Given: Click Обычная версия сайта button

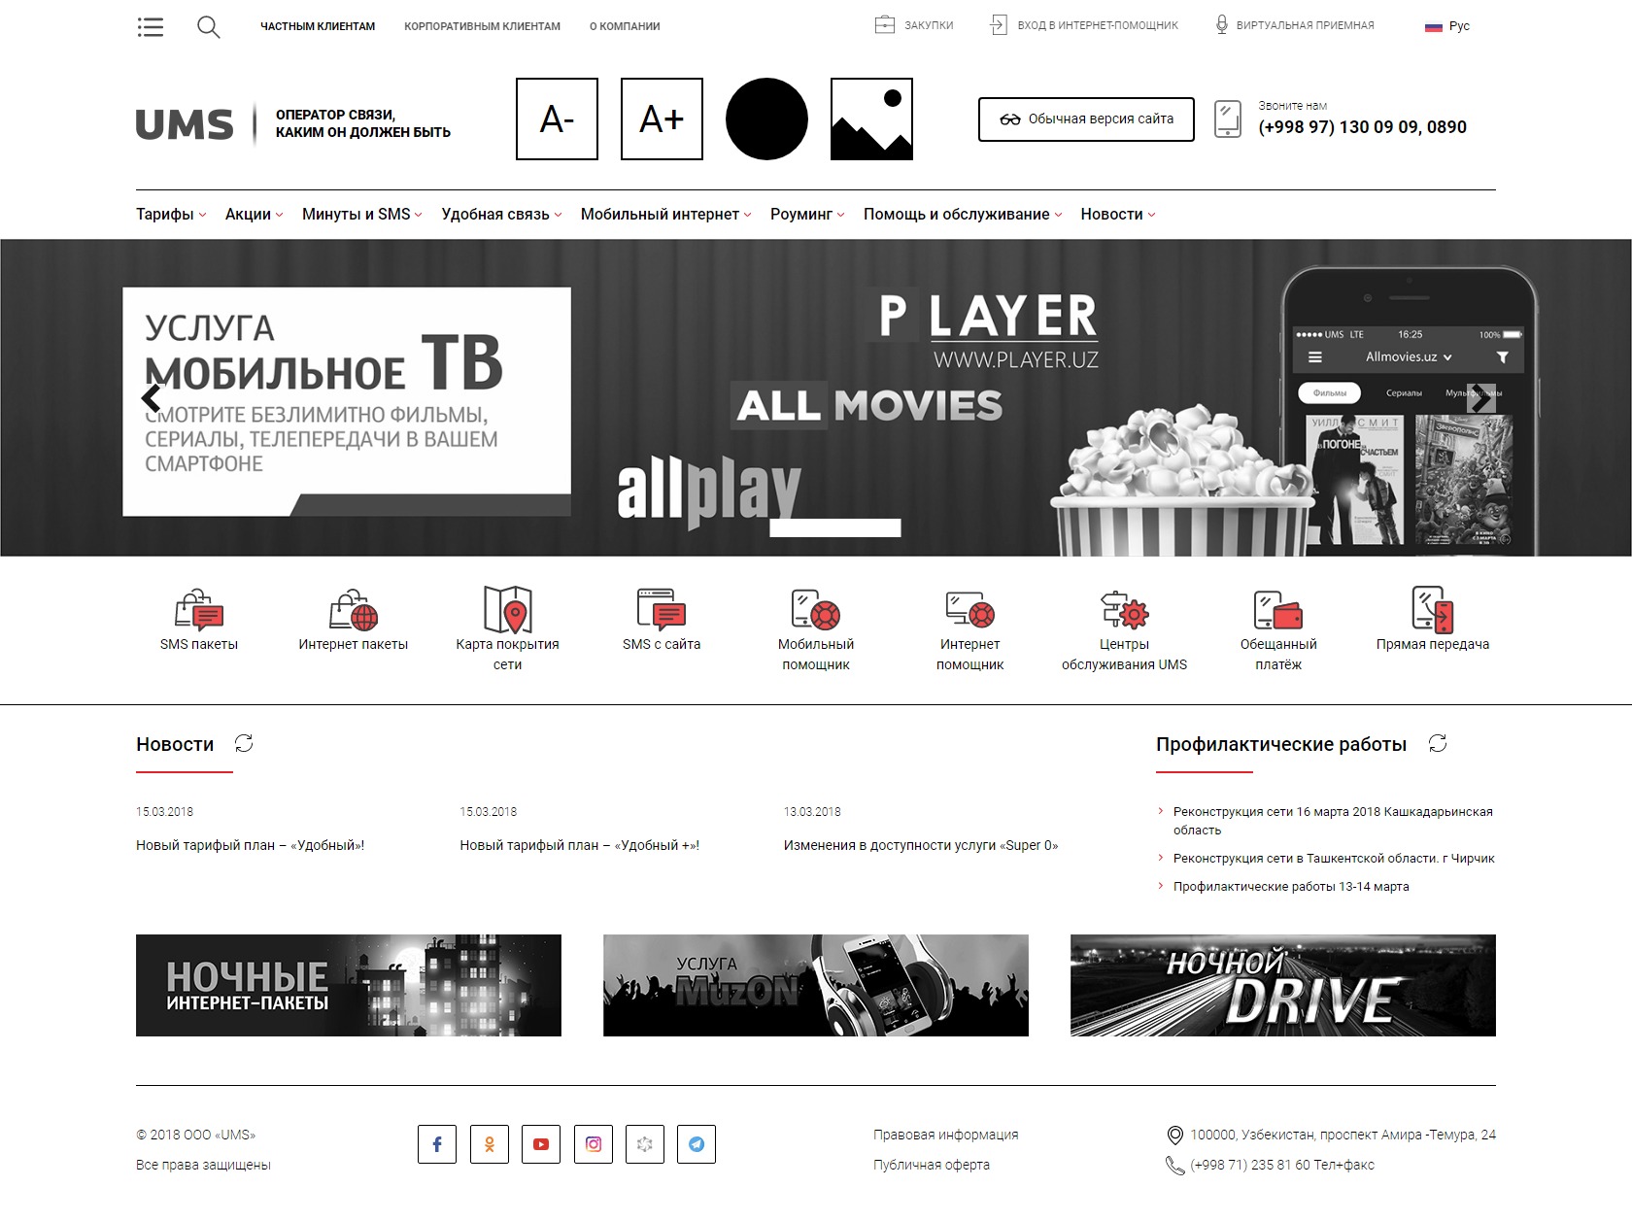Looking at the screenshot, I should 1086,119.
